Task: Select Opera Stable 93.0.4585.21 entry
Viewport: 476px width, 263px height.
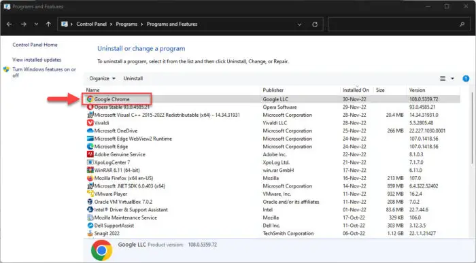Action: tap(122, 107)
